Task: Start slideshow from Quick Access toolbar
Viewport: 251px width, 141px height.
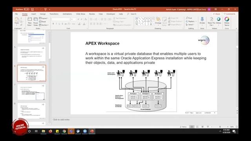Action: (x=45, y=9)
